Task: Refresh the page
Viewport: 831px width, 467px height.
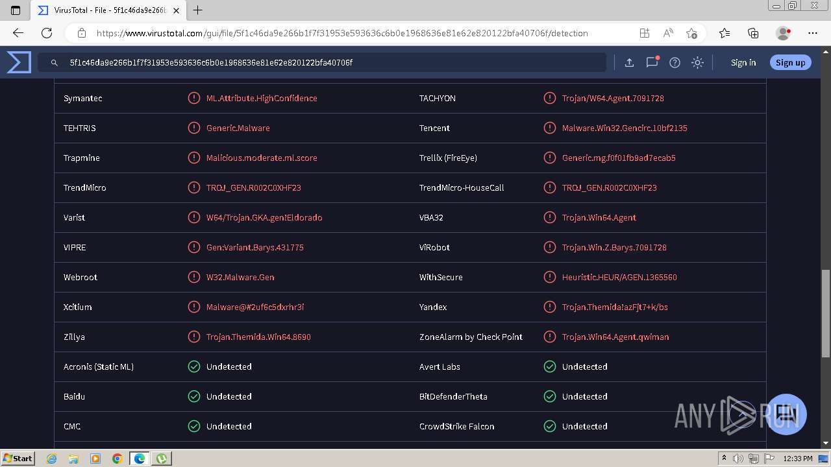Action: tap(47, 33)
